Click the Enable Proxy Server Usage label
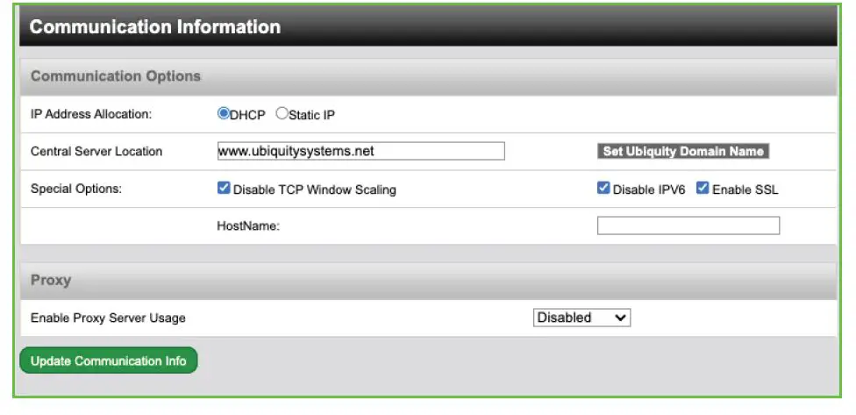Viewport: 856px width, 415px height. coord(108,318)
